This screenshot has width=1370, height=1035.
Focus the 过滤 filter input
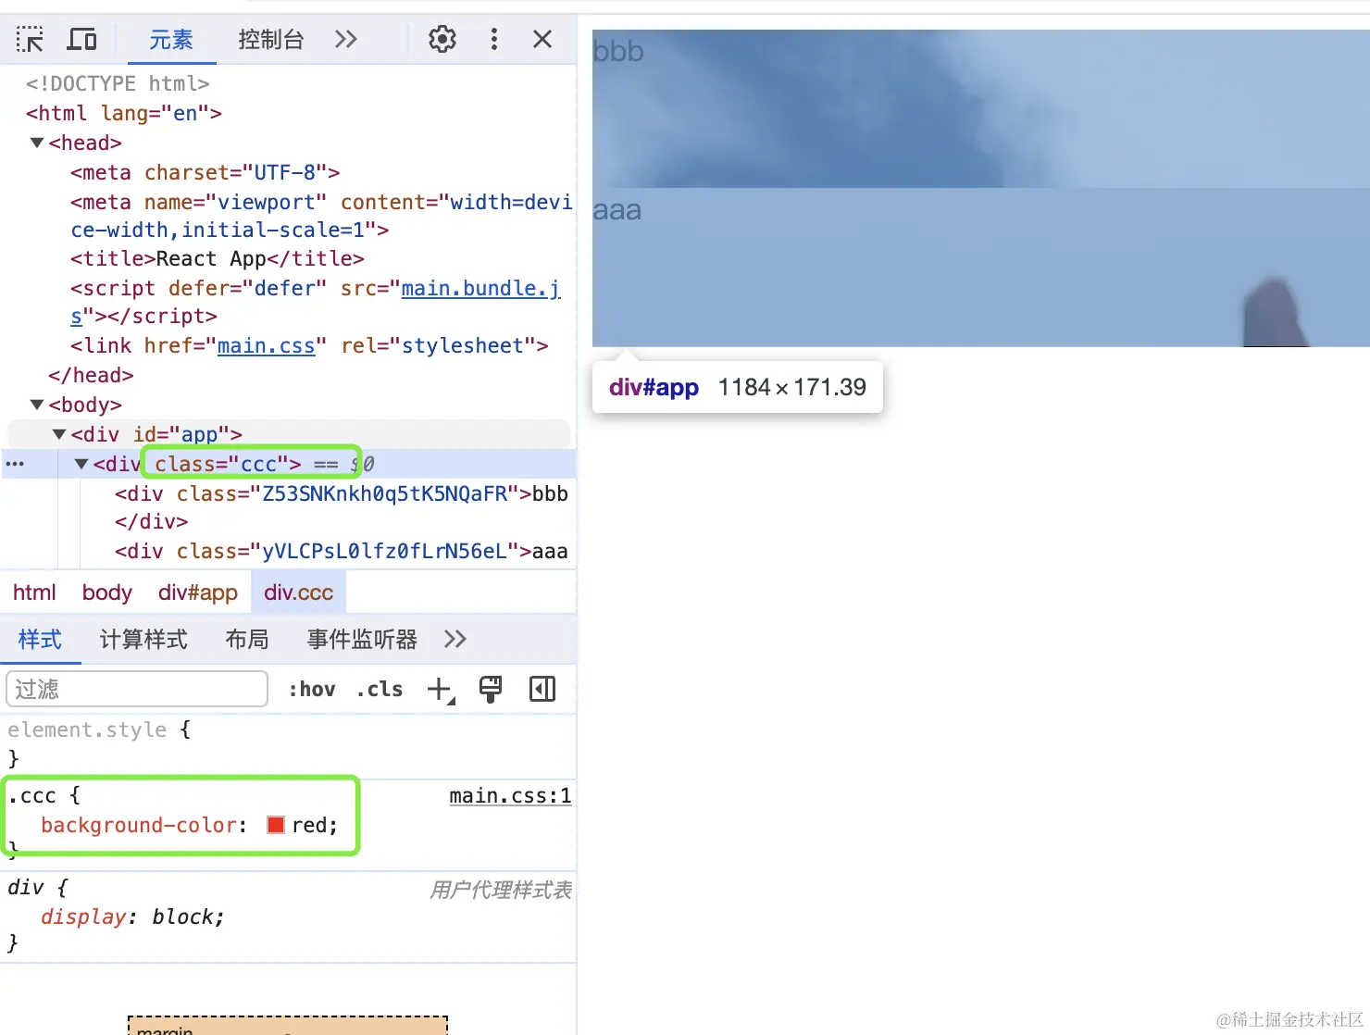click(137, 689)
